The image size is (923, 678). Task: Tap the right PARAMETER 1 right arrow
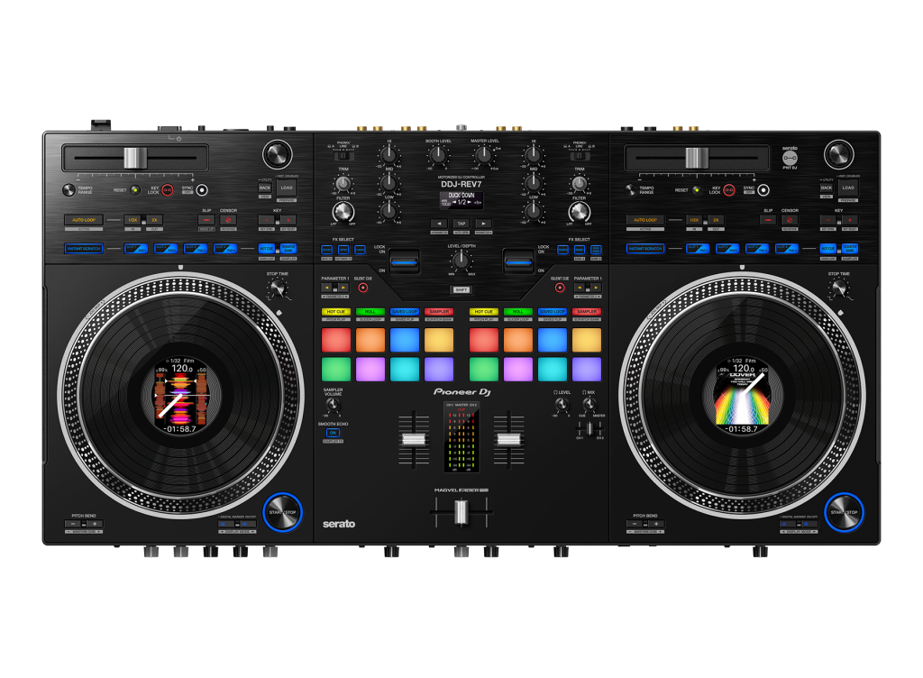pyautogui.click(x=596, y=288)
